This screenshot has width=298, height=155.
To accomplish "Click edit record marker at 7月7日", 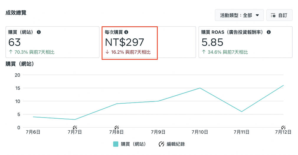I will (75, 128).
